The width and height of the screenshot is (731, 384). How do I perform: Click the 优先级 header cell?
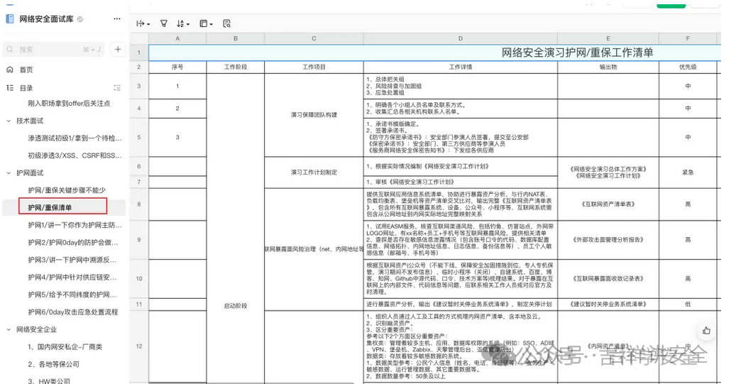point(688,67)
